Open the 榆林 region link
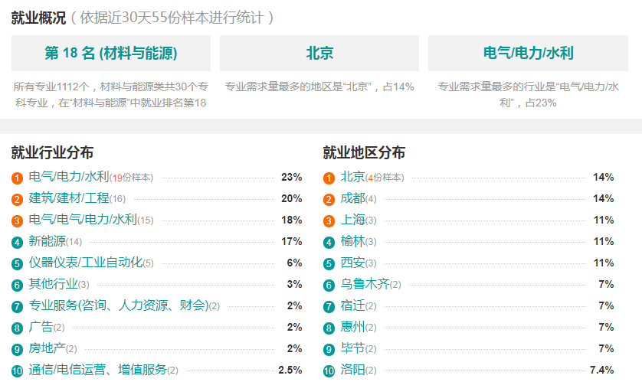Screen dimensions: 642x382 pos(352,241)
